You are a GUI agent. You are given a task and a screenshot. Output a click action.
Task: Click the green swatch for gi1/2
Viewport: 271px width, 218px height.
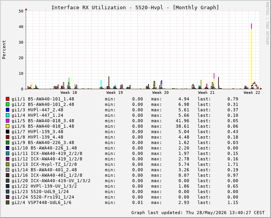pyautogui.click(x=7, y=104)
